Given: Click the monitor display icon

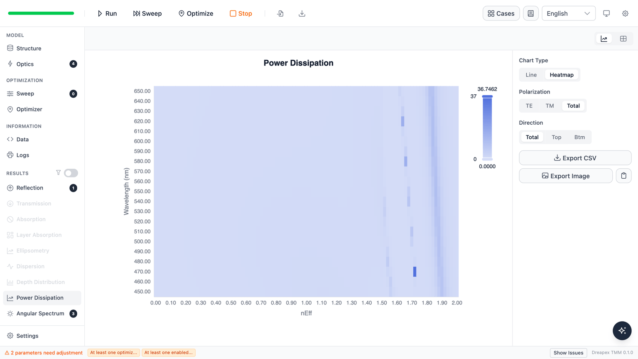Looking at the screenshot, I should point(606,13).
